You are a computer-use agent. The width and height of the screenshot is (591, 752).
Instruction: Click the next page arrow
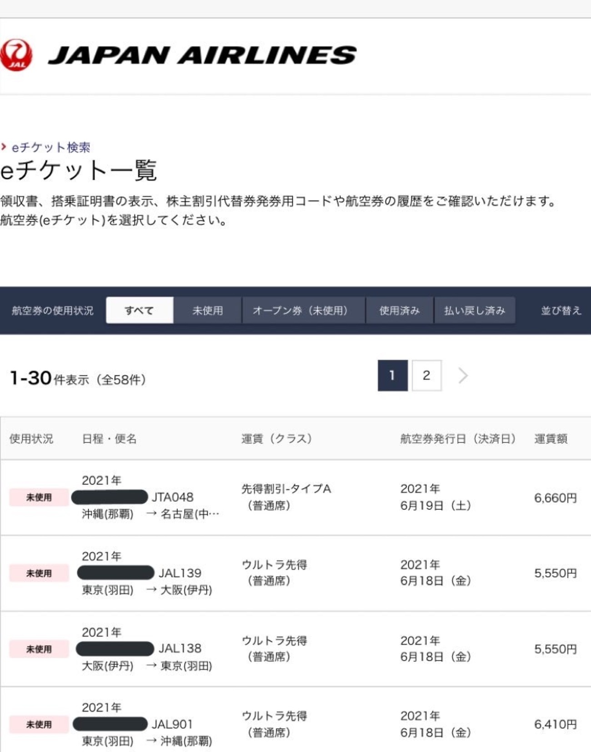[x=463, y=376]
